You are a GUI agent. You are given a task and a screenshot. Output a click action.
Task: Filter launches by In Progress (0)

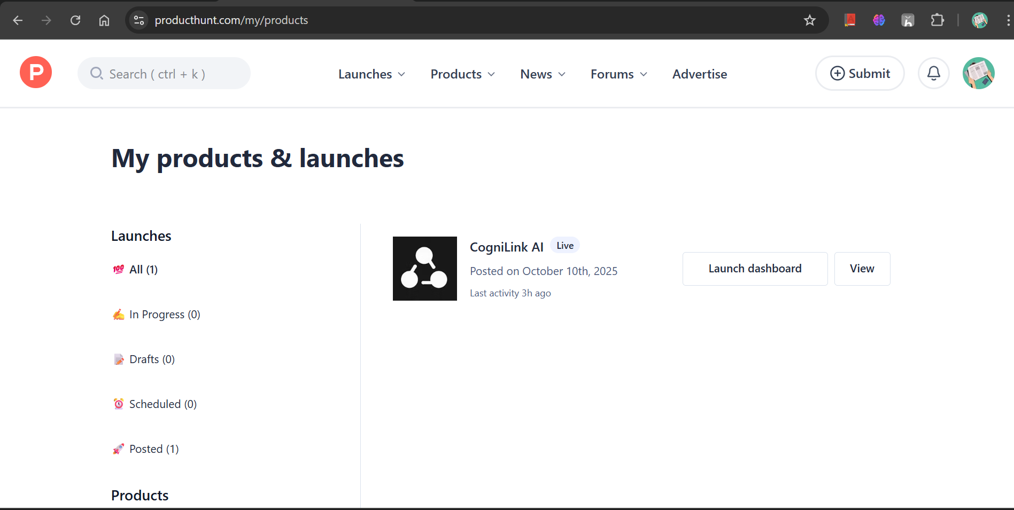click(x=165, y=315)
